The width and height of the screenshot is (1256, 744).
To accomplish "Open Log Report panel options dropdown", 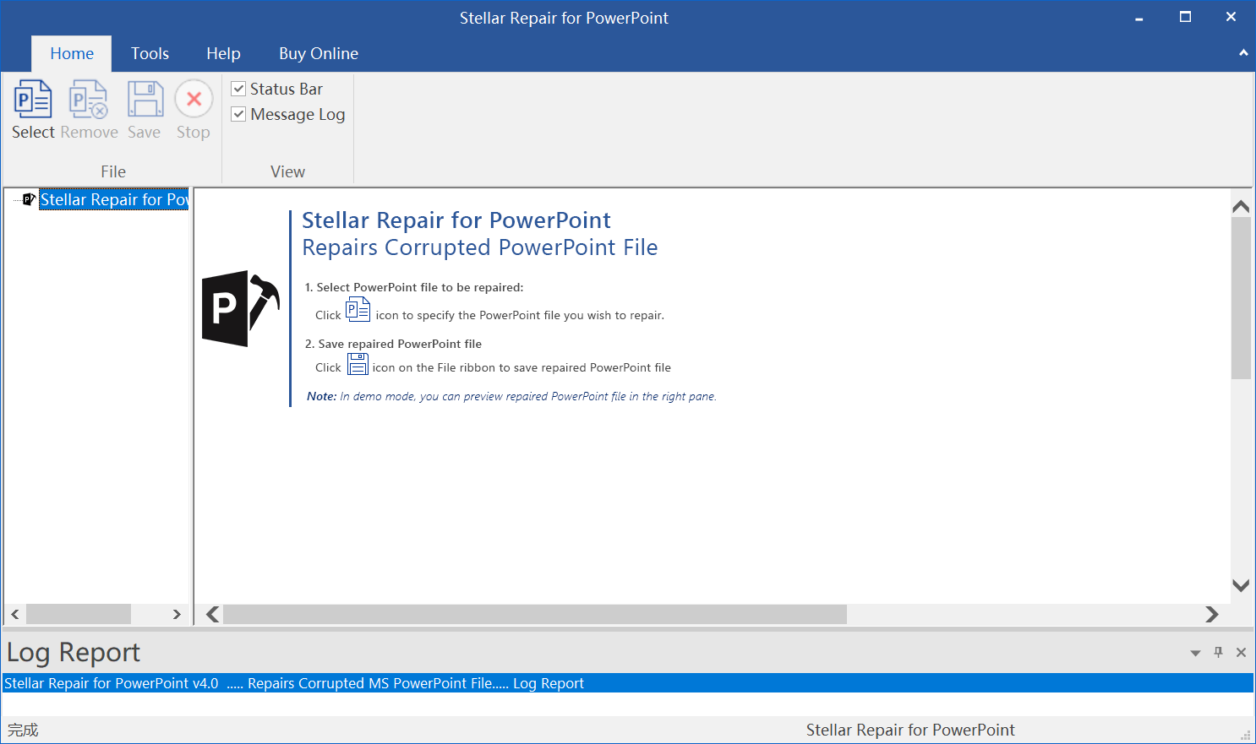I will (1195, 653).
